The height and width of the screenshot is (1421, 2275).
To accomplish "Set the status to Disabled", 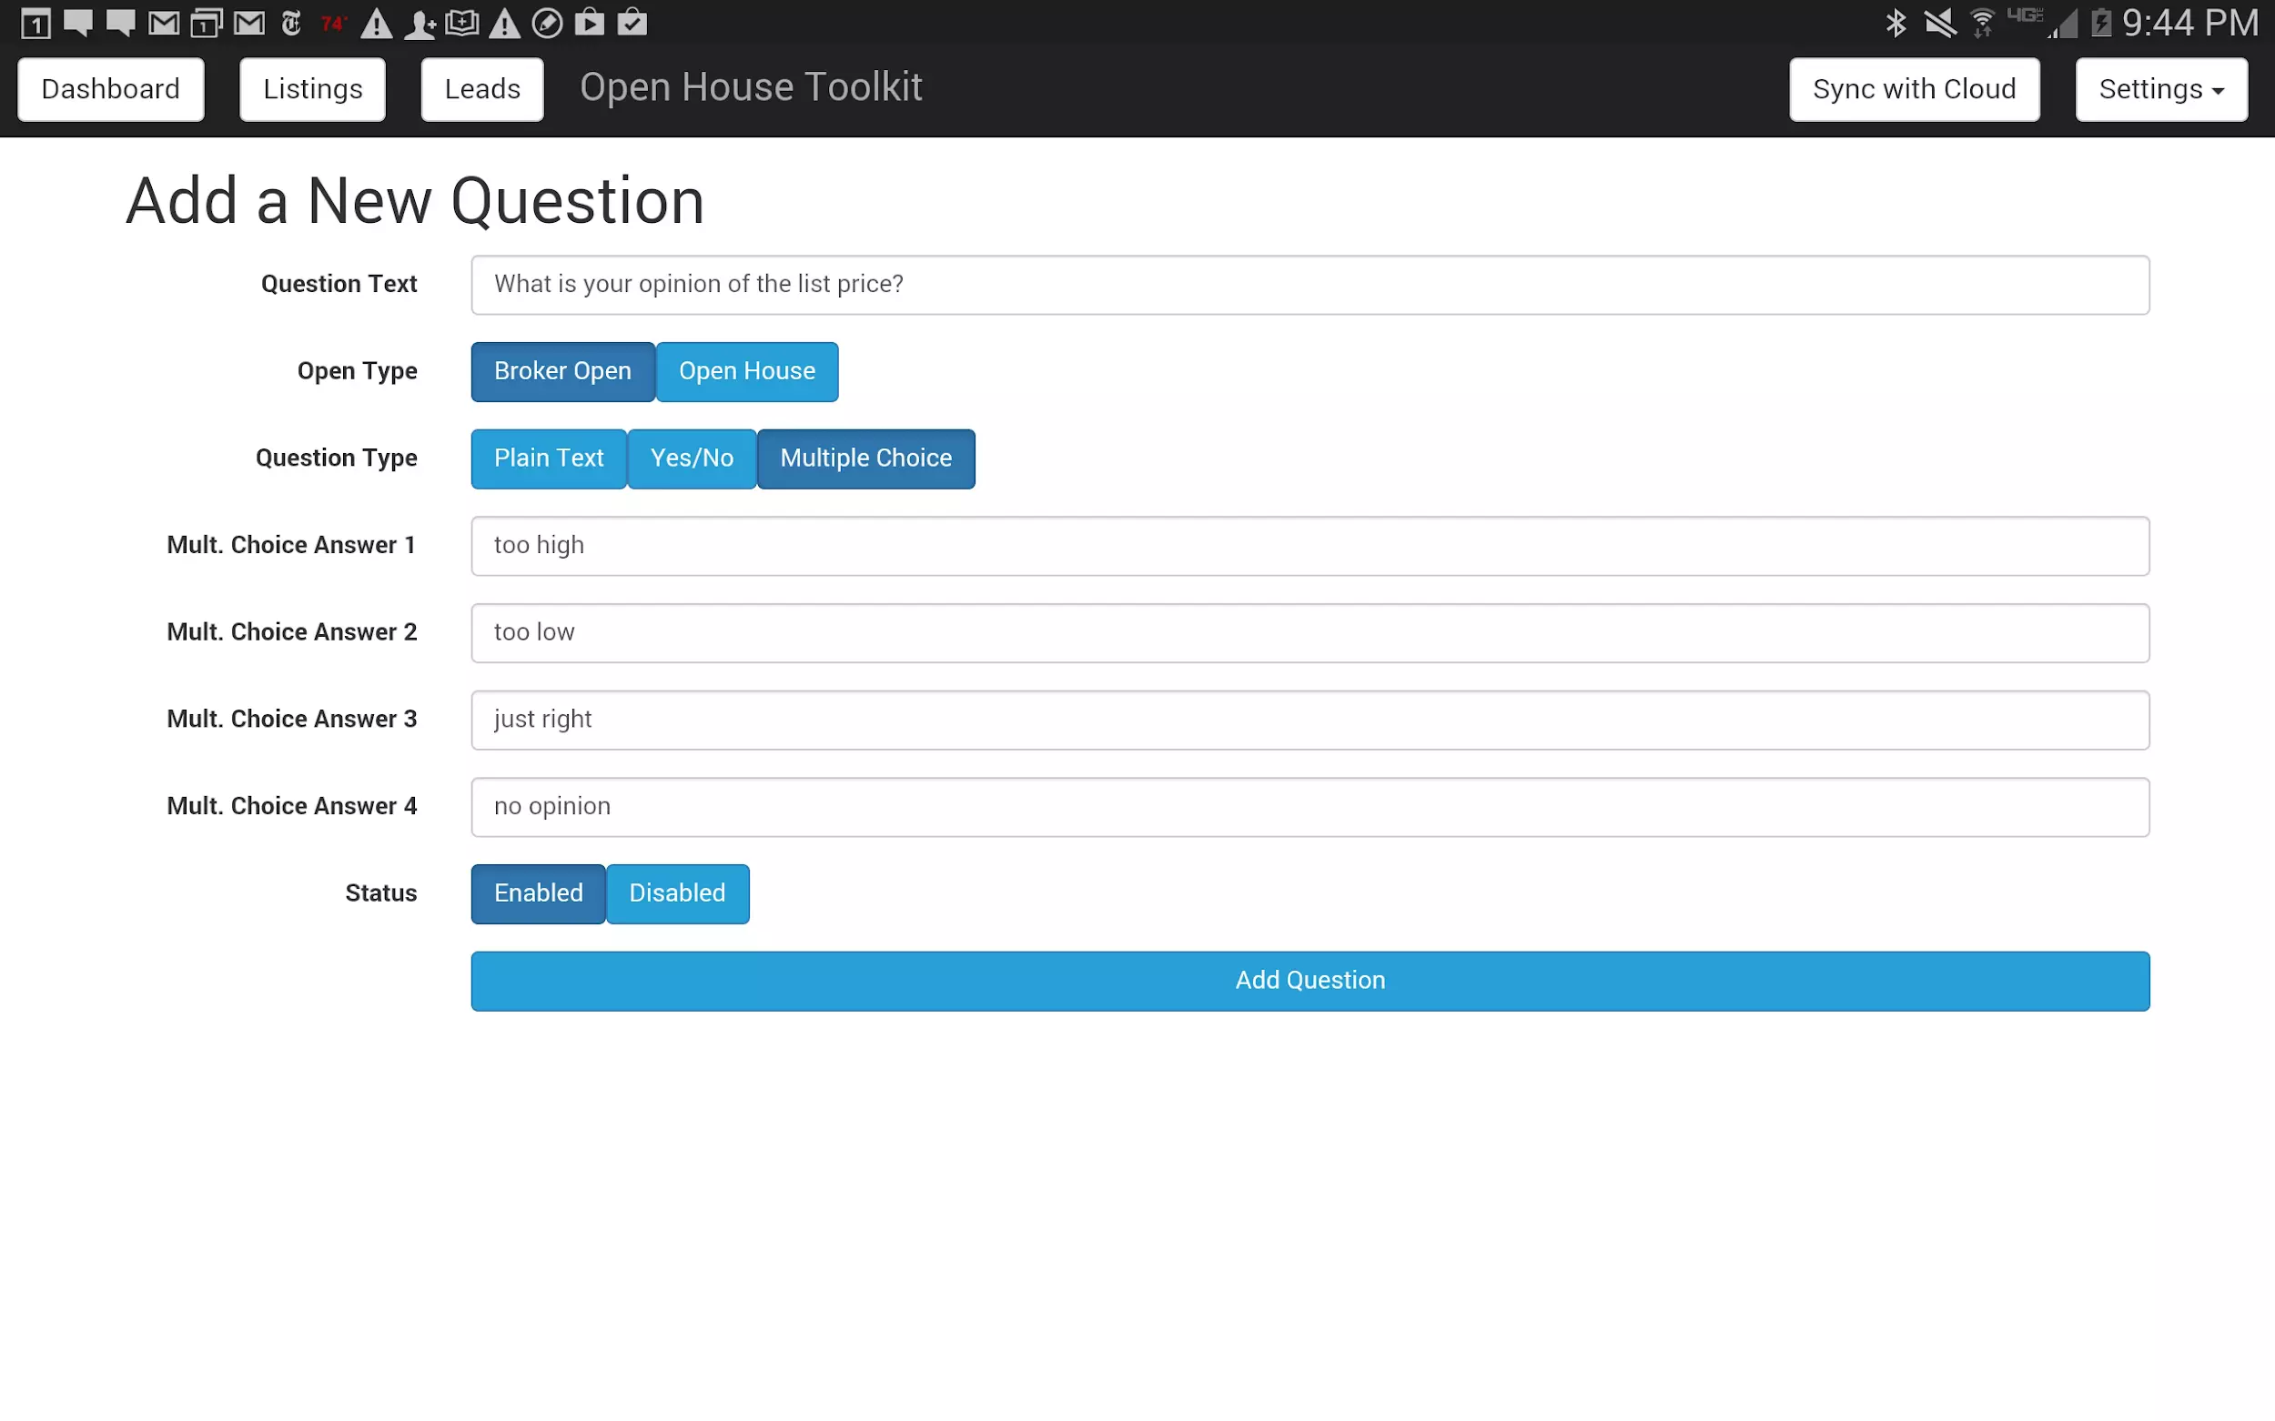I will click(677, 893).
